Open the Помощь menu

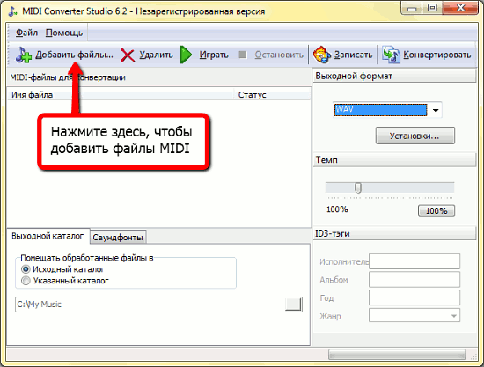64,33
